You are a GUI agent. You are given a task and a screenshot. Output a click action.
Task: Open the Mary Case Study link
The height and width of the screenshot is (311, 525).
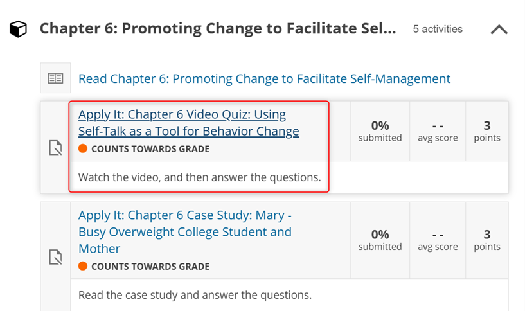(x=184, y=231)
